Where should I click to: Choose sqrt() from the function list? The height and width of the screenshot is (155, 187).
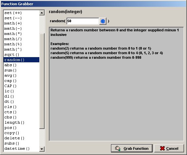coord(22,55)
